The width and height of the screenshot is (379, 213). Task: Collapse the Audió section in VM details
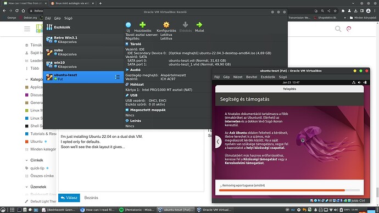127,70
